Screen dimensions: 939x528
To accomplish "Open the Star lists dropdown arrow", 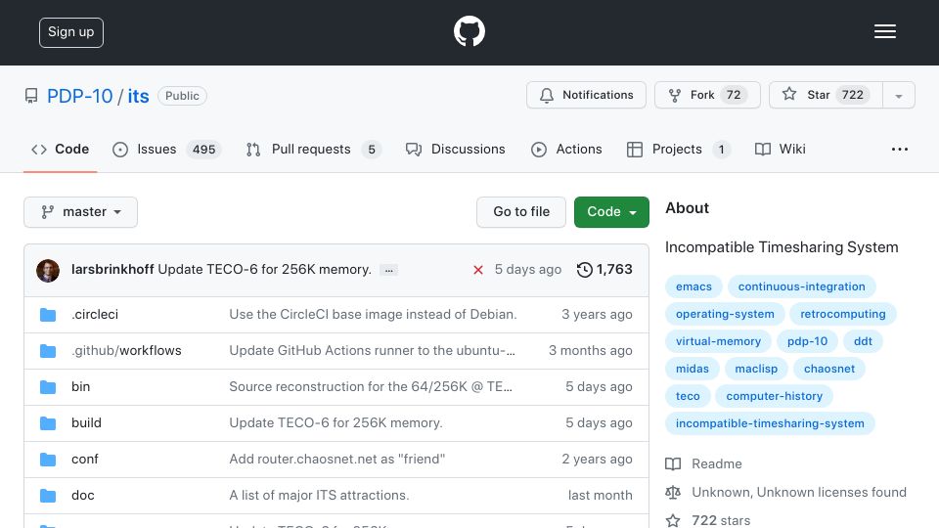I will click(898, 95).
